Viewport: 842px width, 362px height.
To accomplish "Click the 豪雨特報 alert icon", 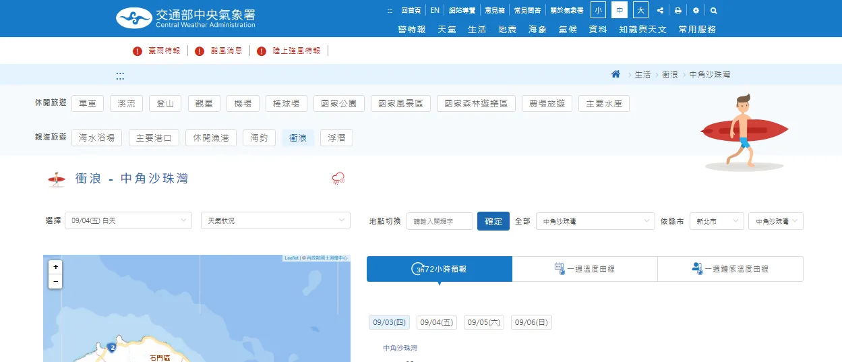I will 138,51.
